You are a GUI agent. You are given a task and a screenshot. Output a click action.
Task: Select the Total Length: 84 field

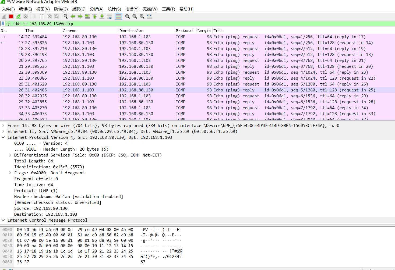34,161
